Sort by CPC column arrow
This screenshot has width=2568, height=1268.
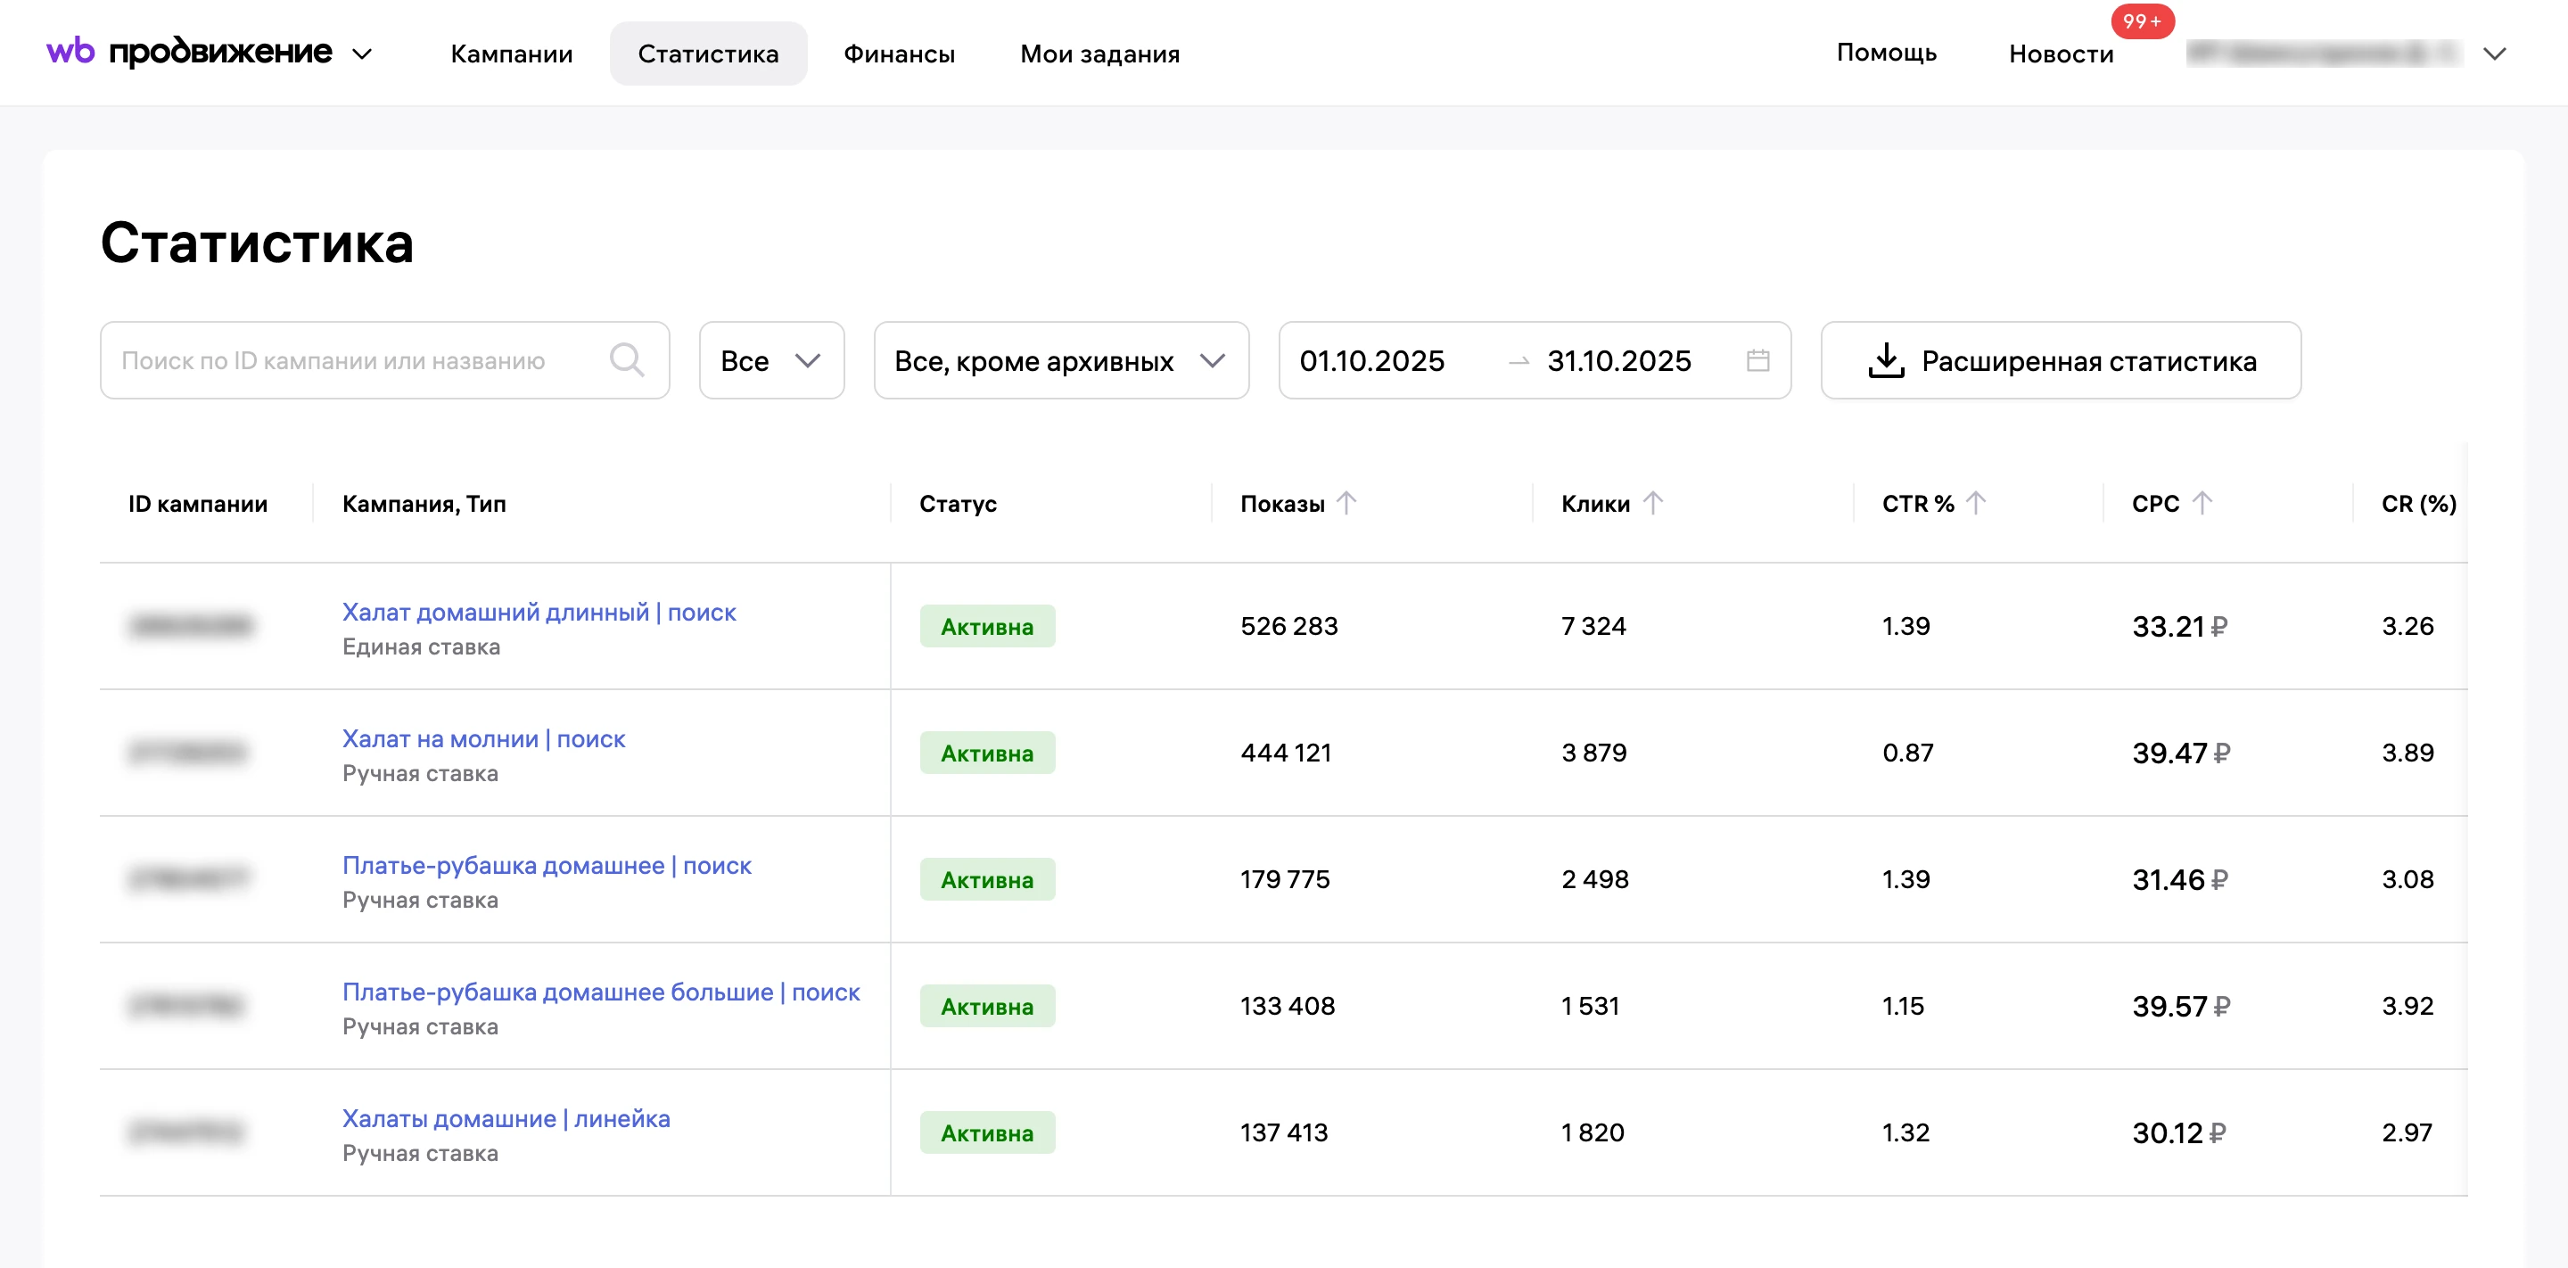[2202, 502]
